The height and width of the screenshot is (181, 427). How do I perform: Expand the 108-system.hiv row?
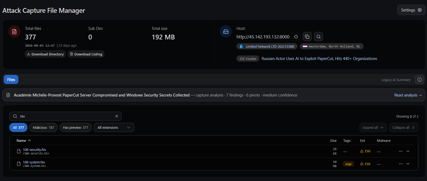pyautogui.click(x=408, y=164)
